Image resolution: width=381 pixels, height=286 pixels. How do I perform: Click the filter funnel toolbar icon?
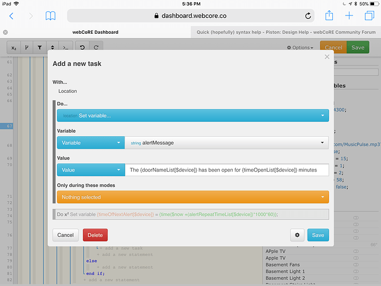pos(39,47)
